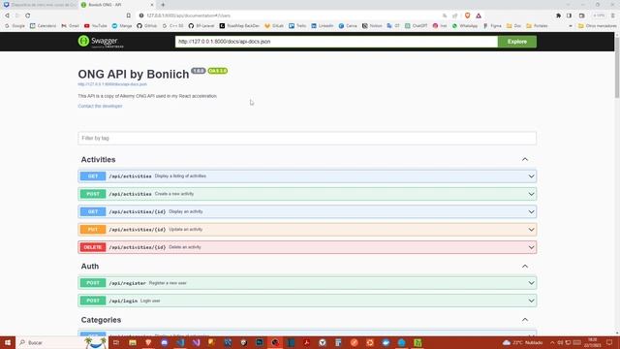The image size is (620, 349).
Task: Open the Gmail bookmark
Action: pos(70,26)
